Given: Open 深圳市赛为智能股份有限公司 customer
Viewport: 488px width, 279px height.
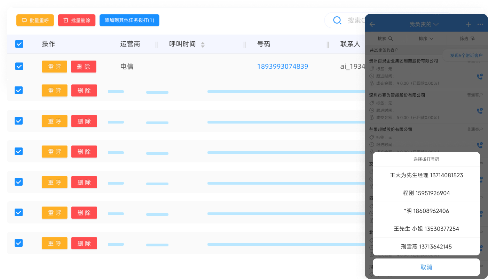Looking at the screenshot, I should point(397,95).
